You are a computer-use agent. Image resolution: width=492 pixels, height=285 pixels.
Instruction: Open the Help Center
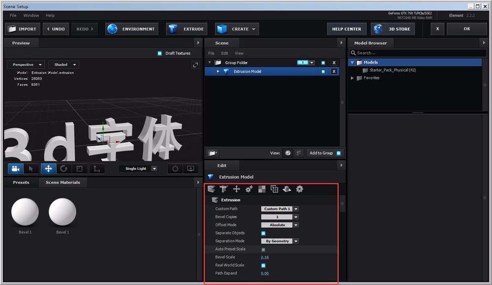346,29
